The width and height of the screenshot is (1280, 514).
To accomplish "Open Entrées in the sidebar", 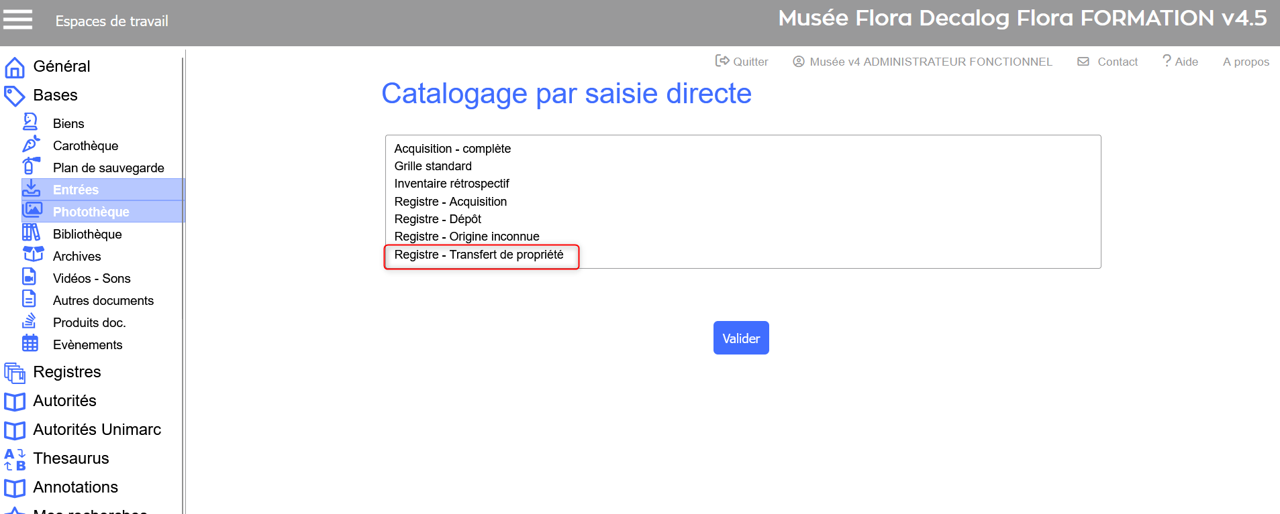I will (75, 190).
